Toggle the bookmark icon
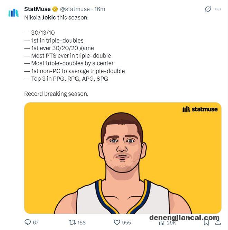The image size is (228, 230). (206, 222)
